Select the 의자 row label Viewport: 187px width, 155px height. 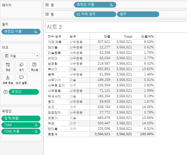51,107
